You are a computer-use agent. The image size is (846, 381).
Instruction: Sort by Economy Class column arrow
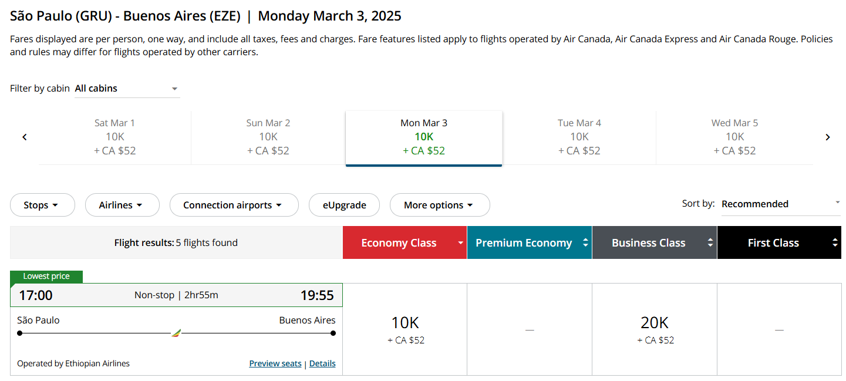[x=461, y=243]
